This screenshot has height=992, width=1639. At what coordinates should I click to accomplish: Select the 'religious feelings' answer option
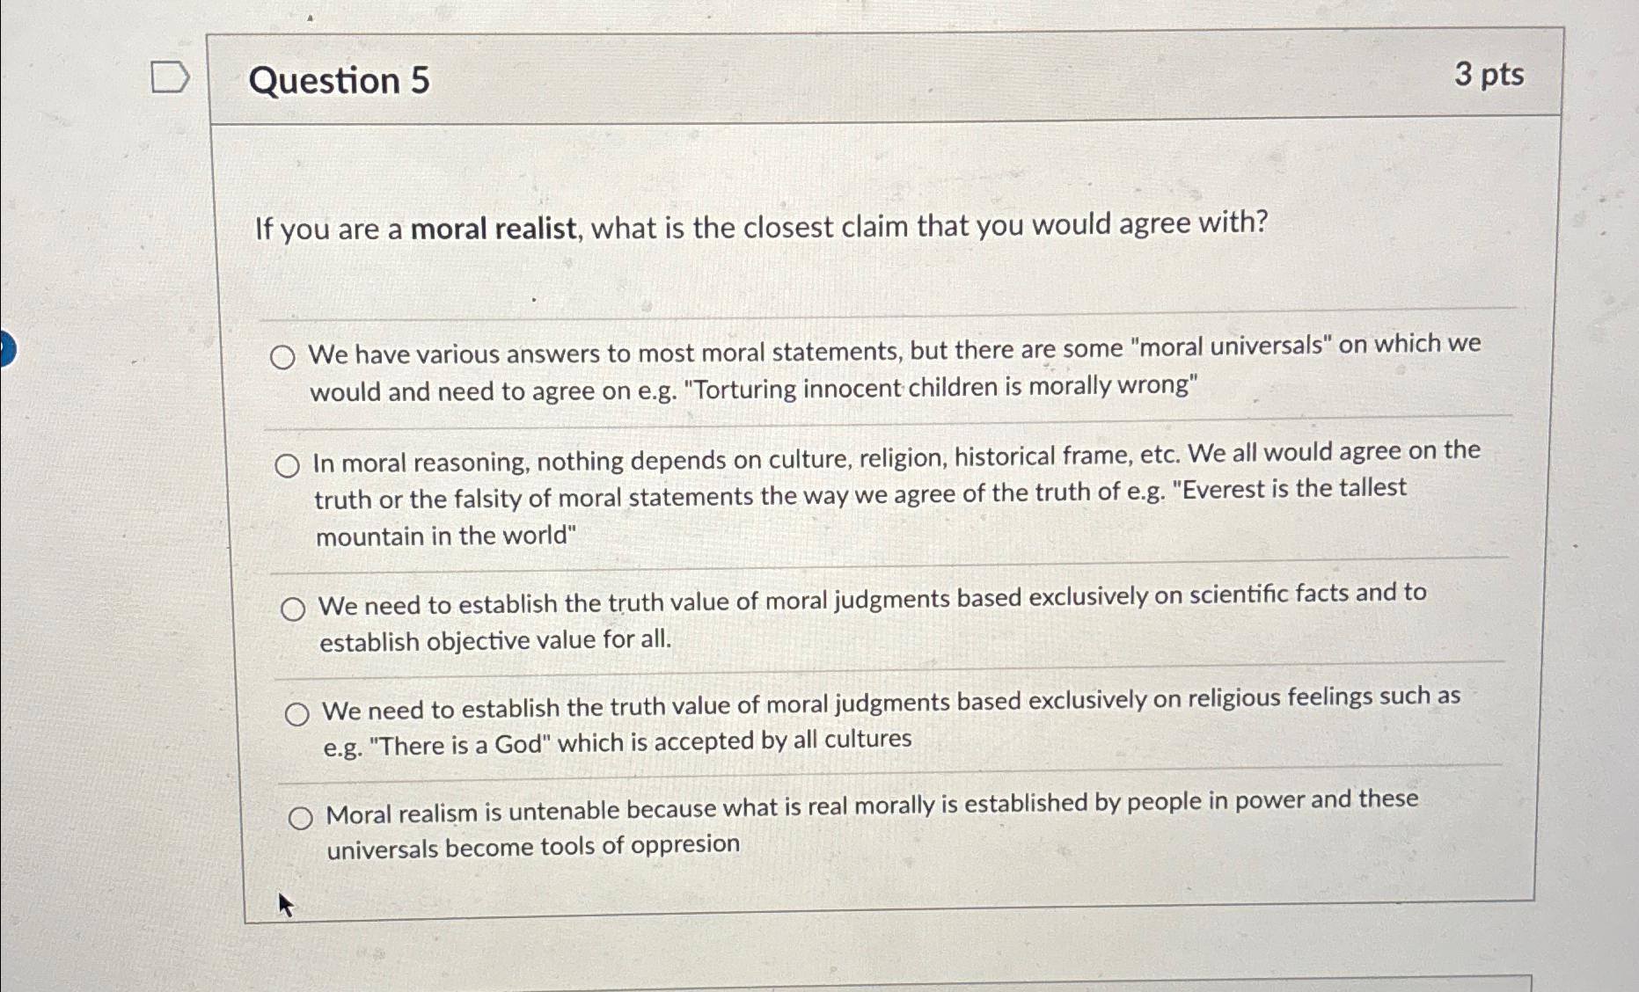(x=299, y=715)
